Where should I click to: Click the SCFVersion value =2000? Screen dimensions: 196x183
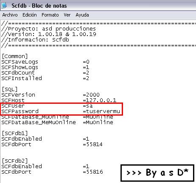point(91,95)
